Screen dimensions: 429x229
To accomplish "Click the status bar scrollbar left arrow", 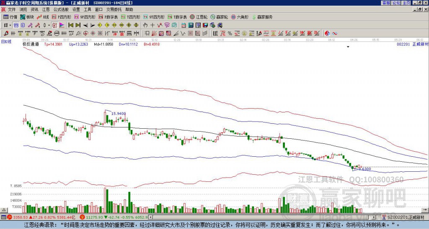I will pos(150,217).
